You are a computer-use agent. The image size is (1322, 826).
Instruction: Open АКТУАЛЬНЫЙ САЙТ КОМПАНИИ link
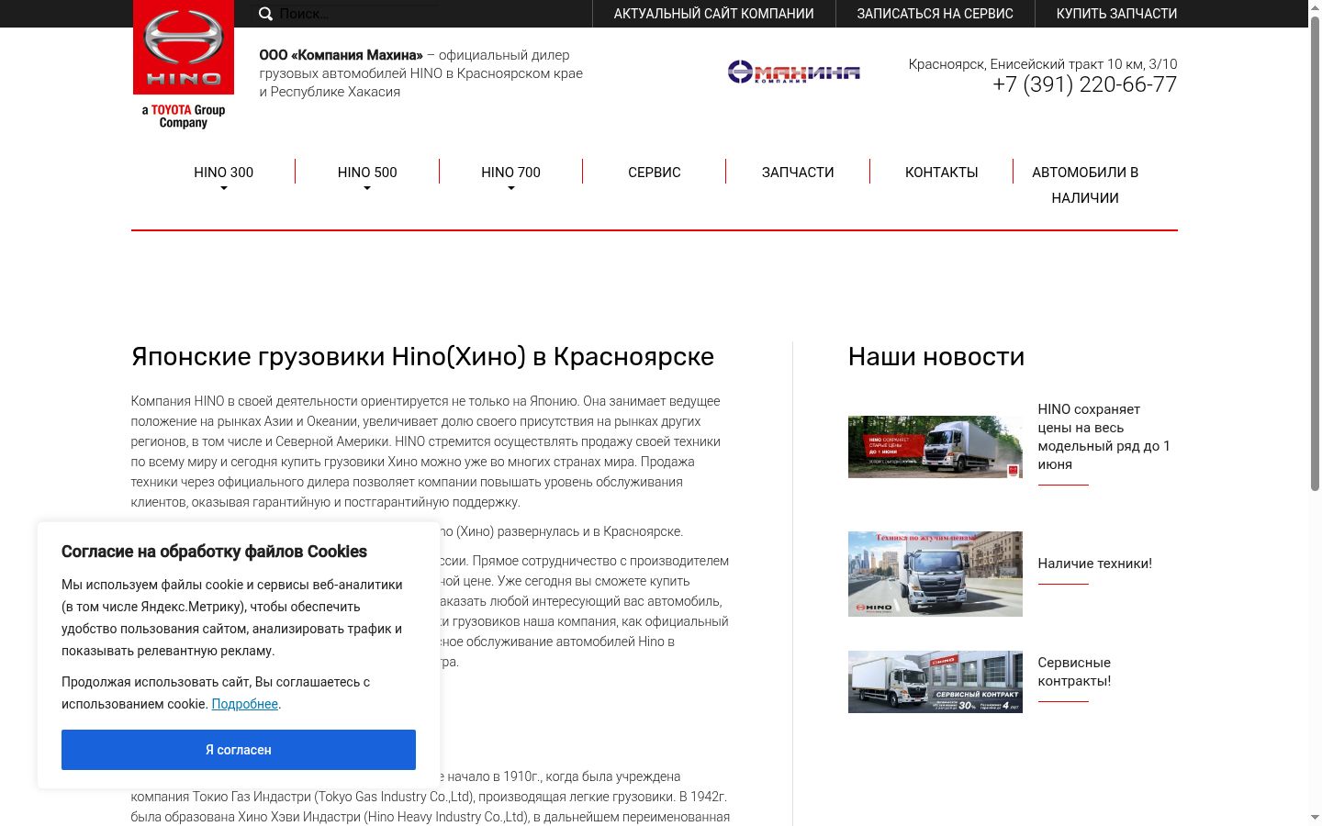tap(714, 14)
